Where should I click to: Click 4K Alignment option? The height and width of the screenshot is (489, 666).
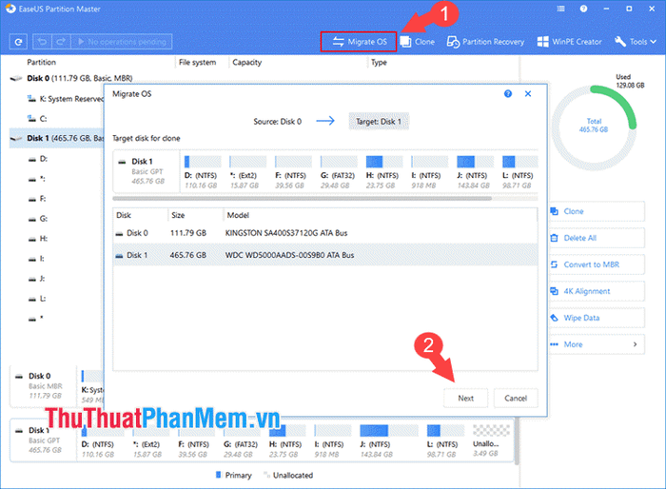(597, 291)
